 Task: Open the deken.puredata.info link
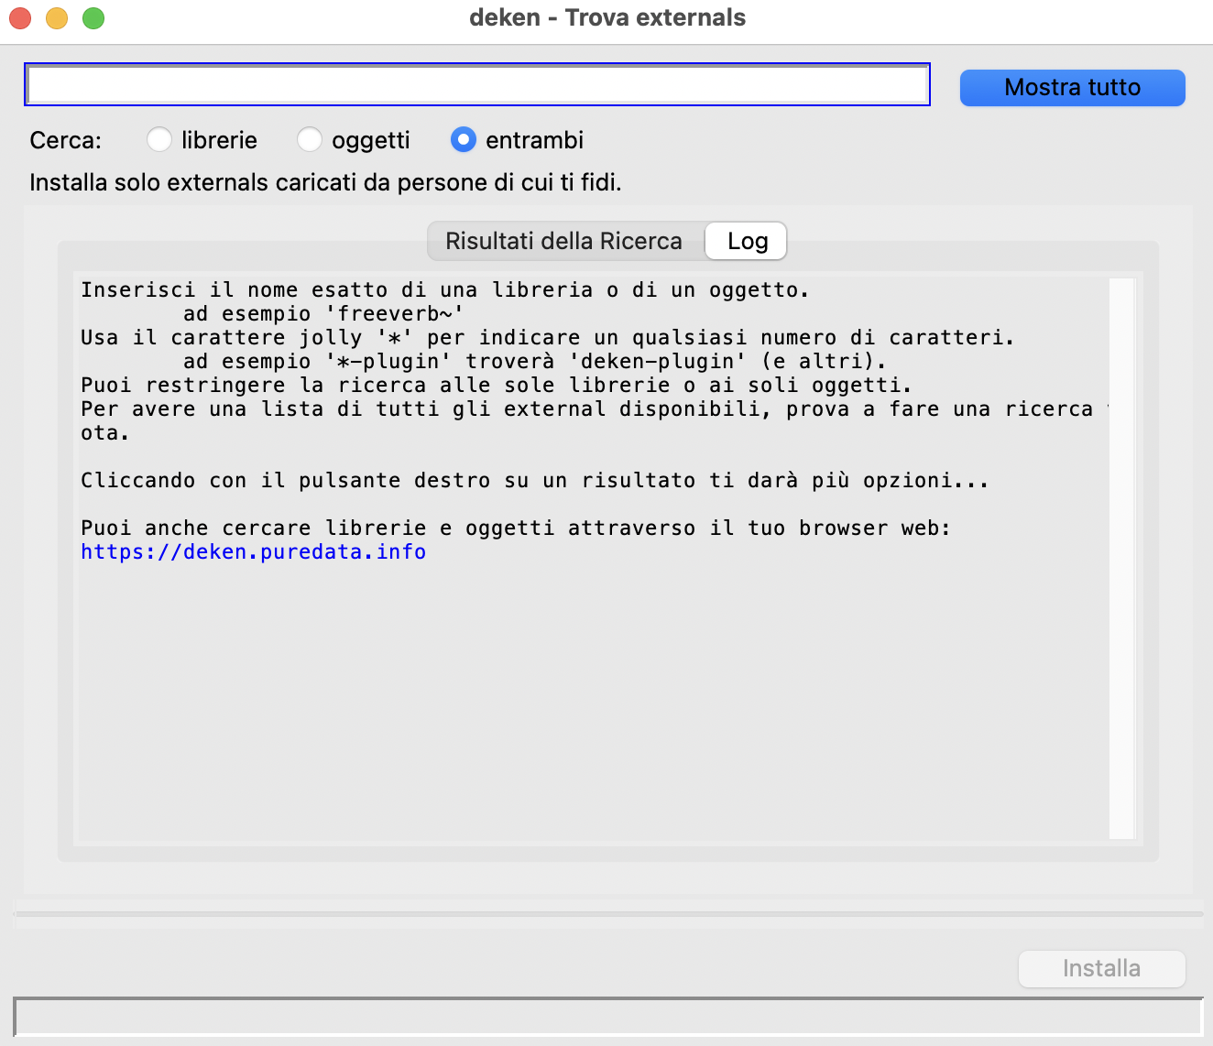(253, 551)
